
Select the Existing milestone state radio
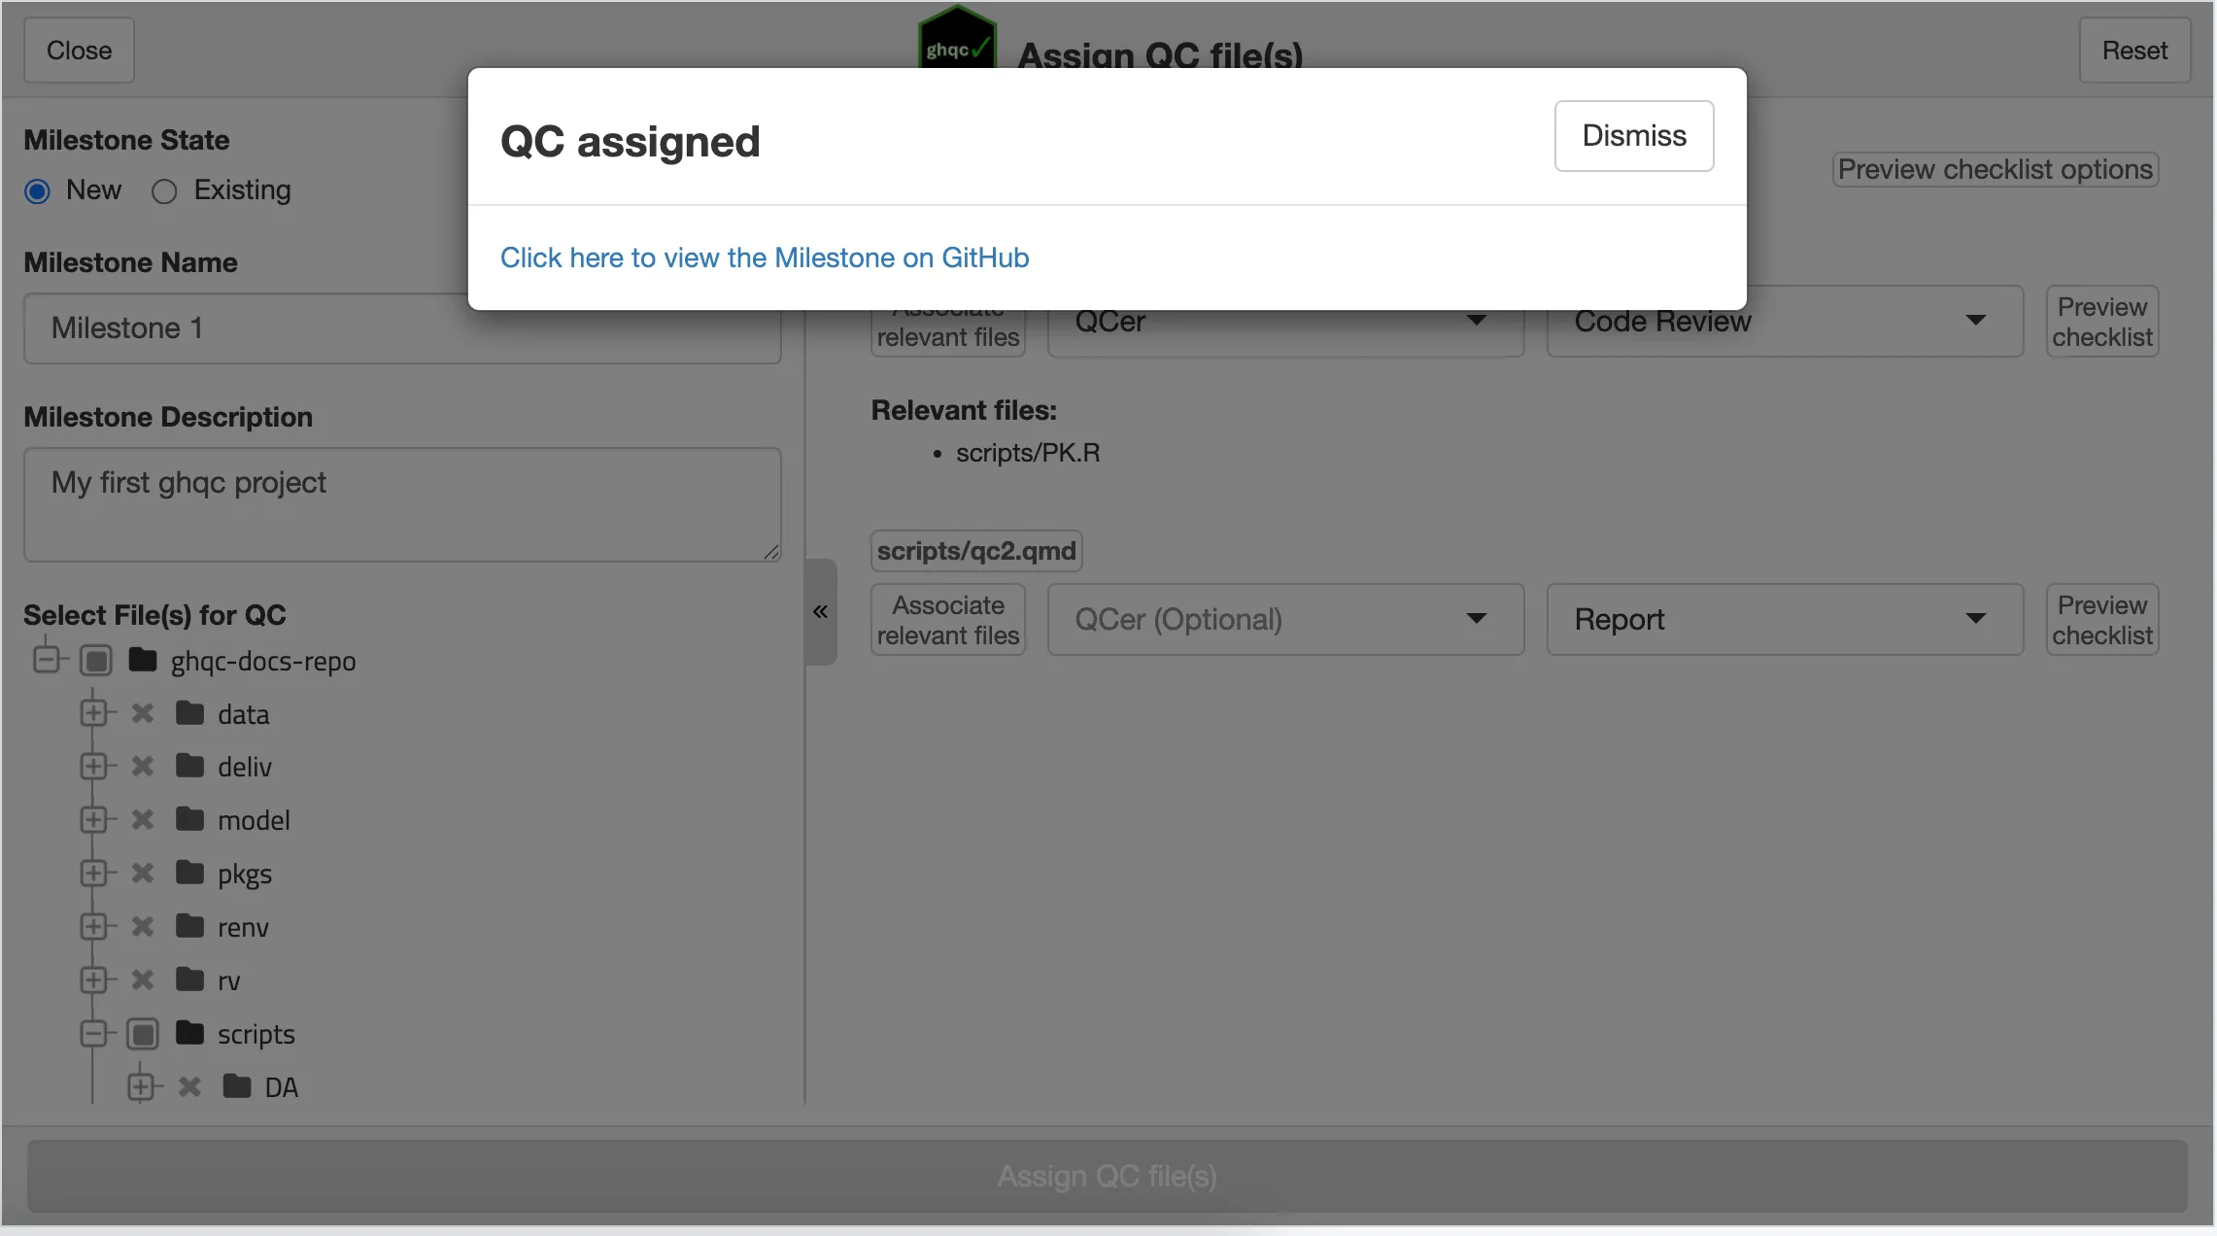164,191
